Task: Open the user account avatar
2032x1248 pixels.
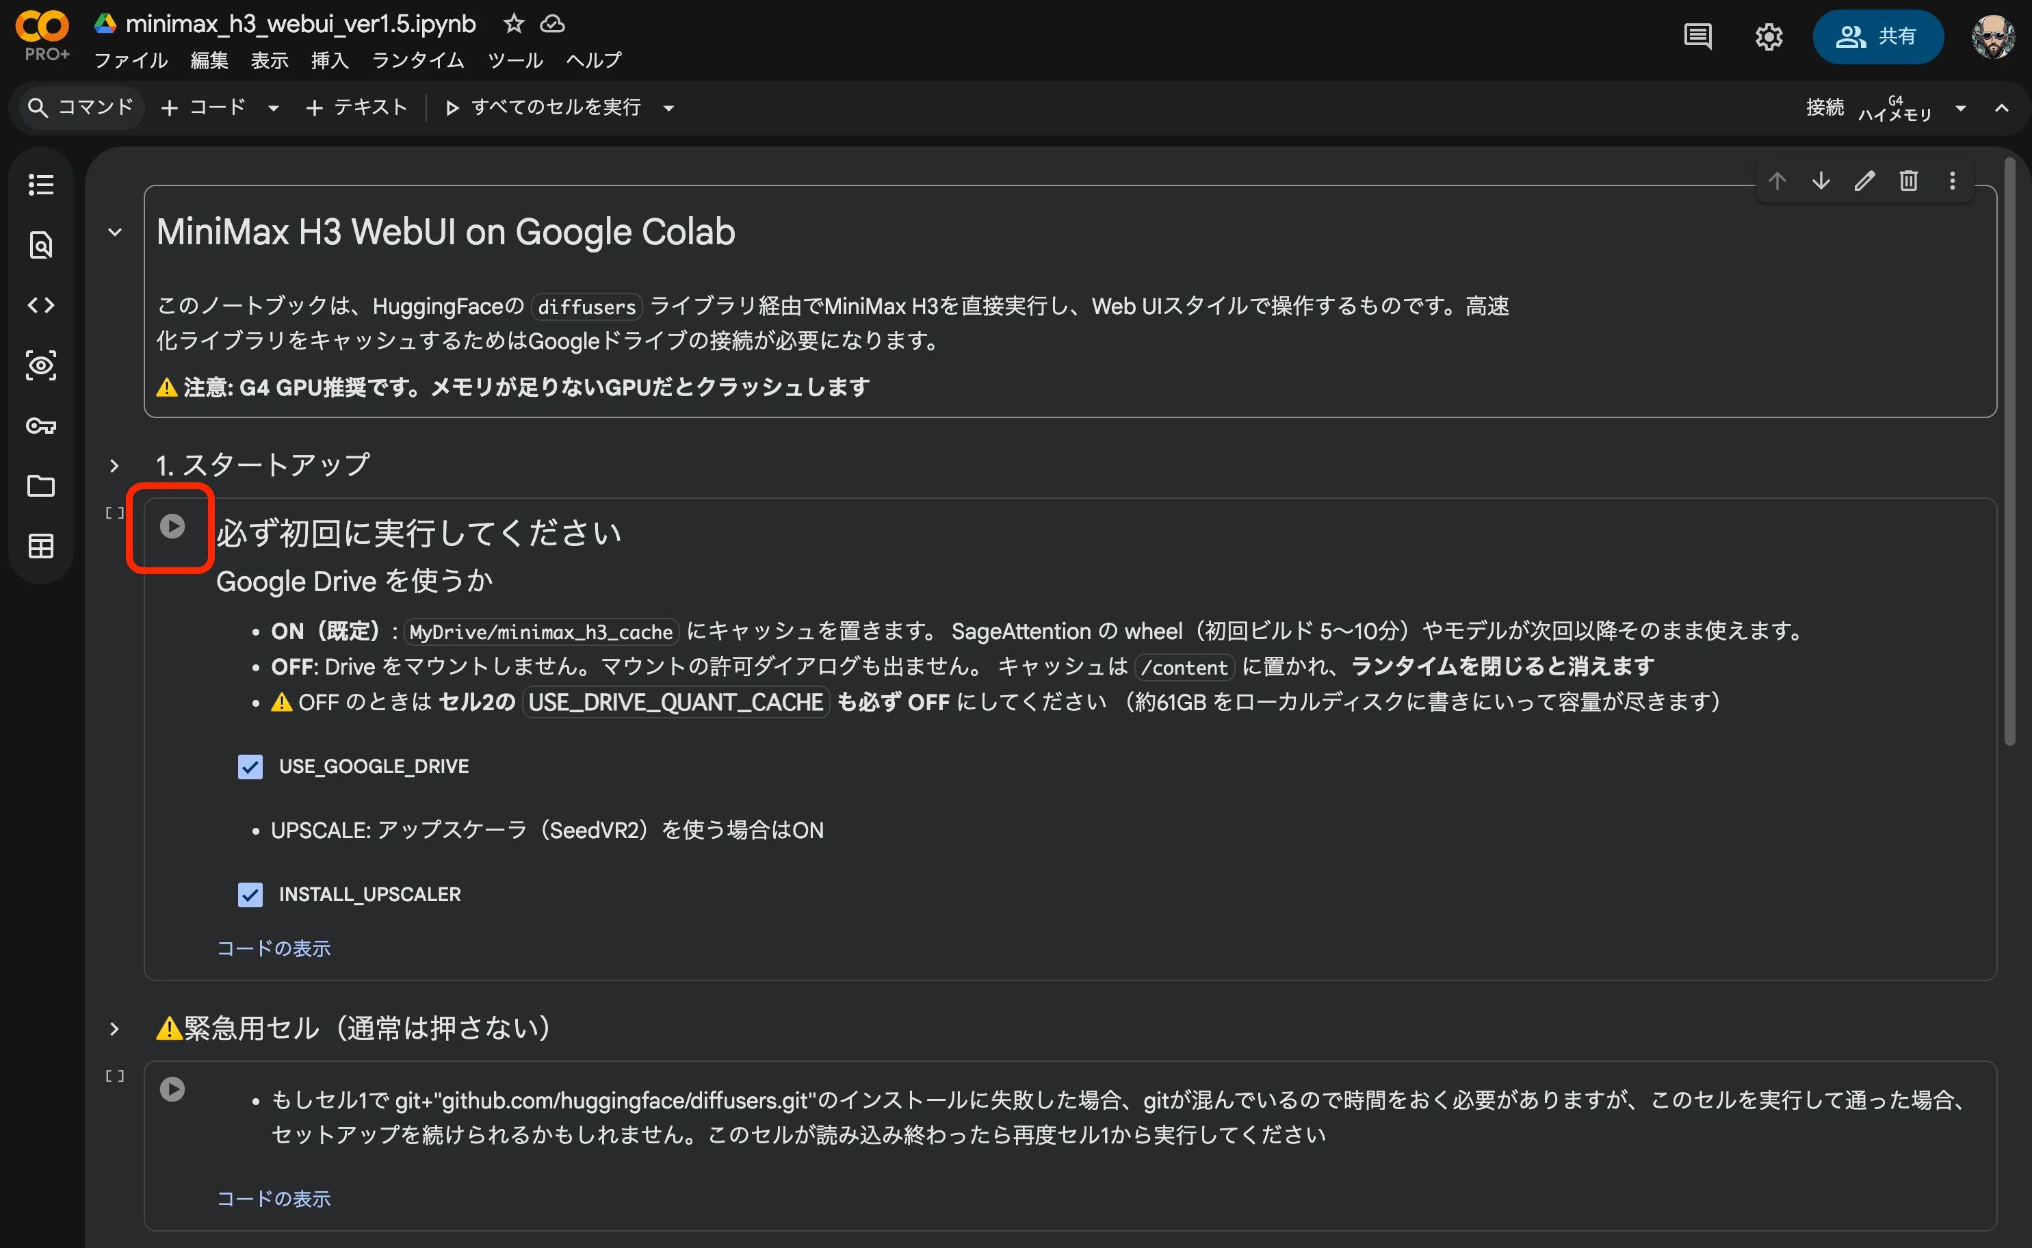Action: [x=1993, y=36]
